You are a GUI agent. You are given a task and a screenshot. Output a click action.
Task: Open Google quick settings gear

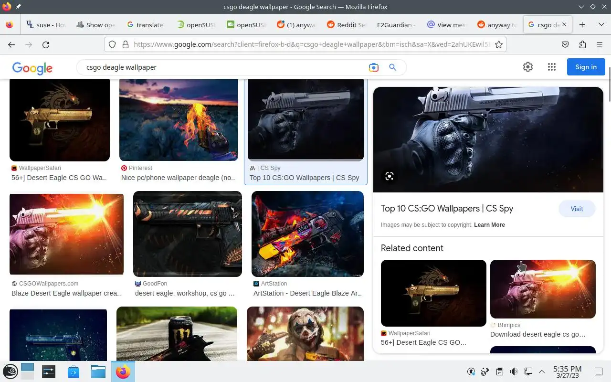pos(527,67)
